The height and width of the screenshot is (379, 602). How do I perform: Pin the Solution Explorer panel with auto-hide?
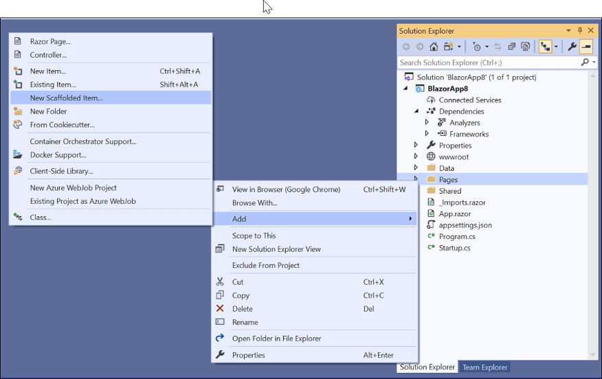(580, 31)
